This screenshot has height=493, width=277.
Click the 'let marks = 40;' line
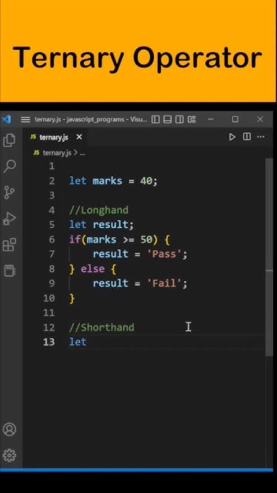(x=113, y=181)
